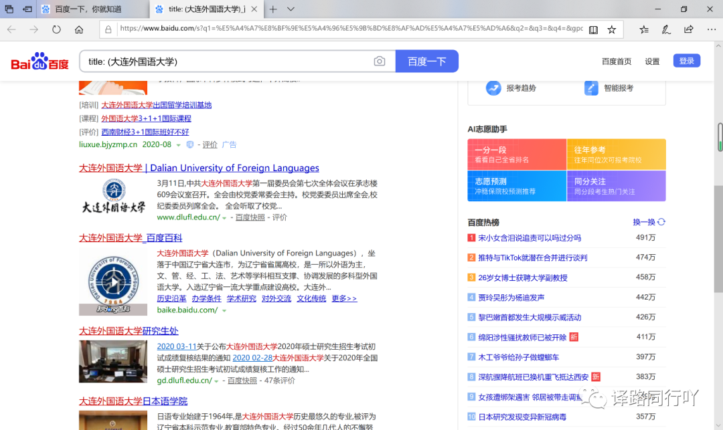Expand dropdown arrow after baike.baidu.com/
The width and height of the screenshot is (723, 430).
pos(224,311)
